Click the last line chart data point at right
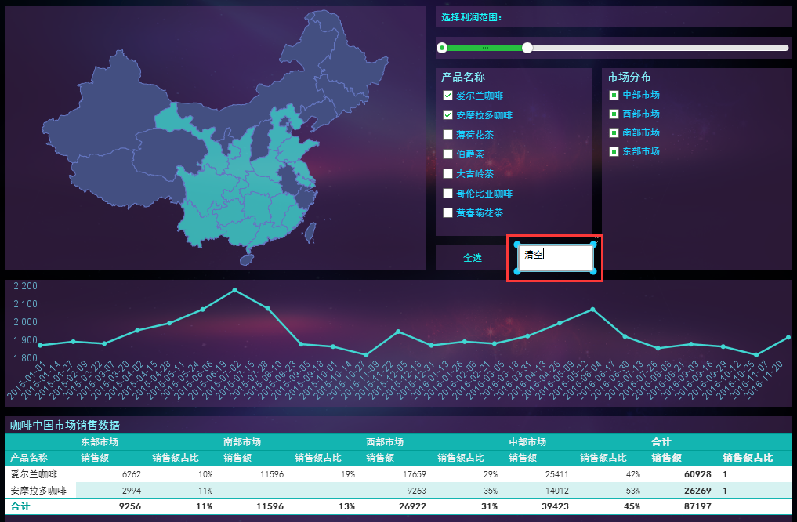The width and height of the screenshot is (797, 522). pos(788,337)
